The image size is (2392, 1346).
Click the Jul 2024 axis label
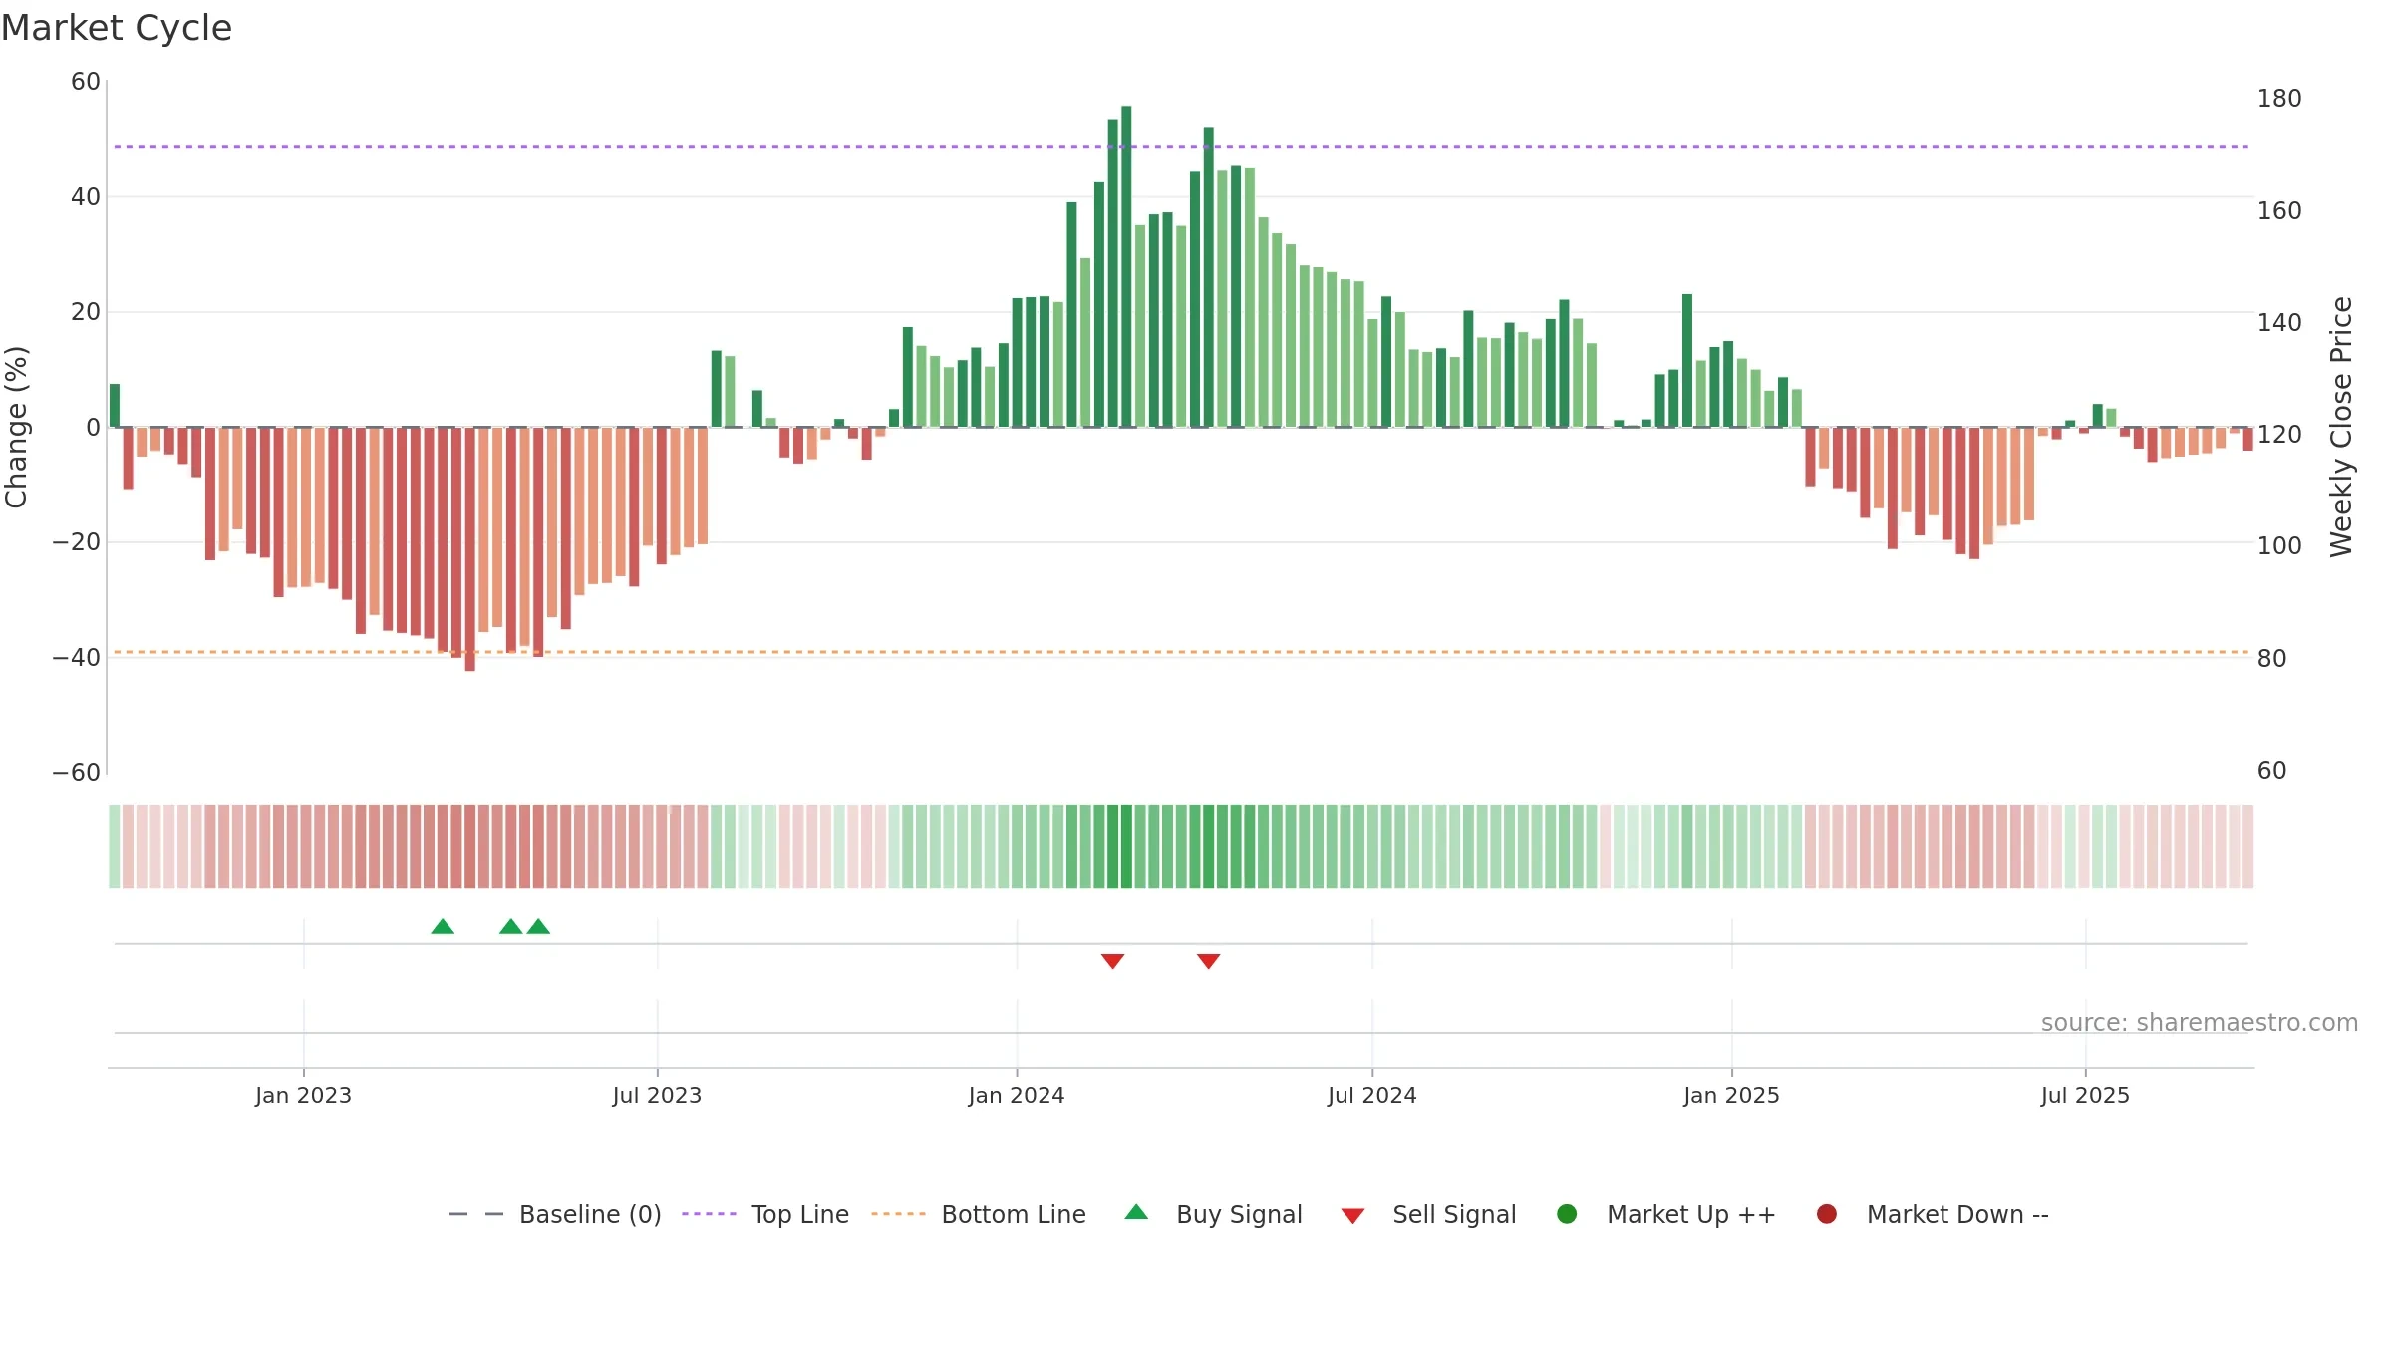coord(1371,1095)
